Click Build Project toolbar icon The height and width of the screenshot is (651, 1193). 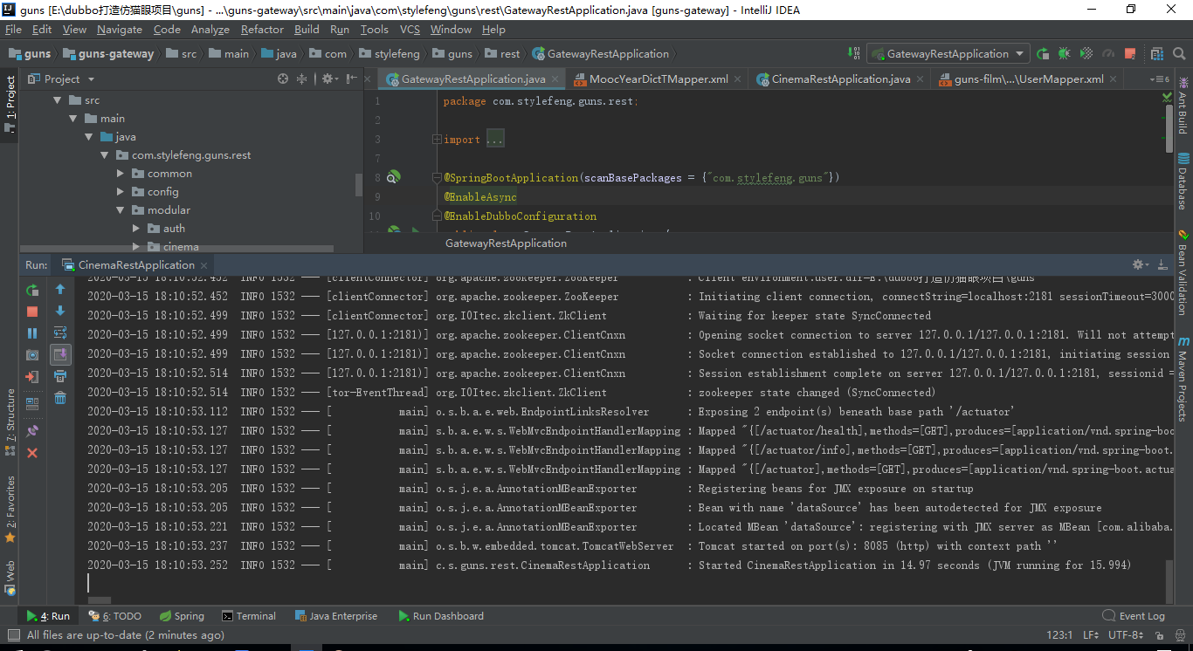(x=855, y=54)
